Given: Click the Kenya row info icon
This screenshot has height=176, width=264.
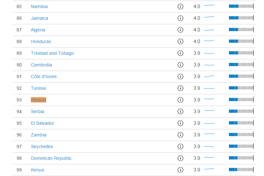Looking at the screenshot, I should 180,170.
